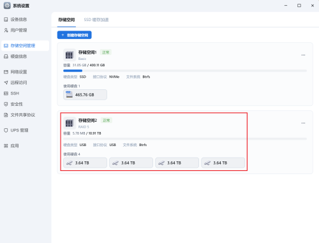
Task: Click the 创建存储空间 create button
Action: coord(75,35)
